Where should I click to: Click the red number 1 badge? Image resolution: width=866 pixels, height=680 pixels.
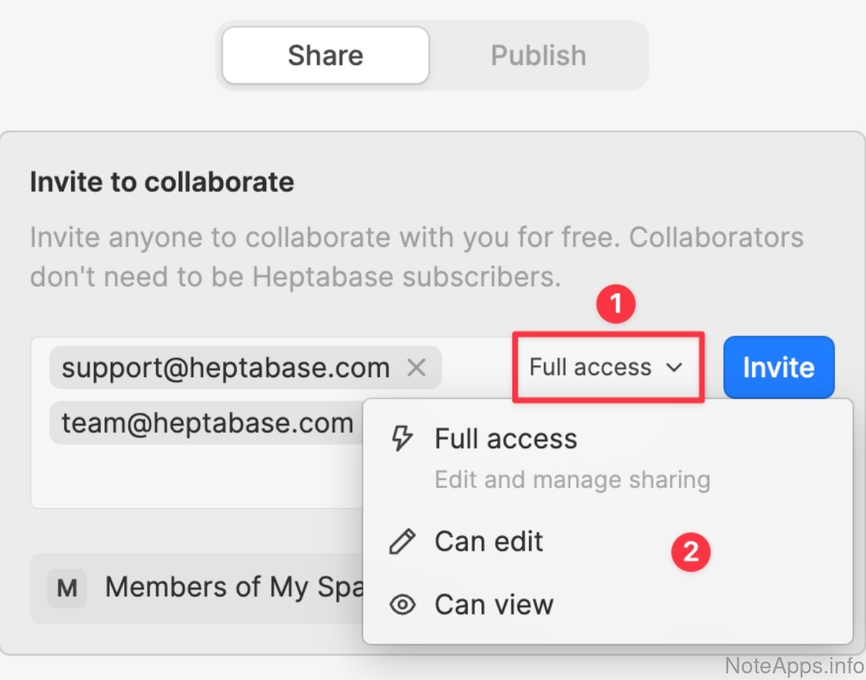(616, 304)
